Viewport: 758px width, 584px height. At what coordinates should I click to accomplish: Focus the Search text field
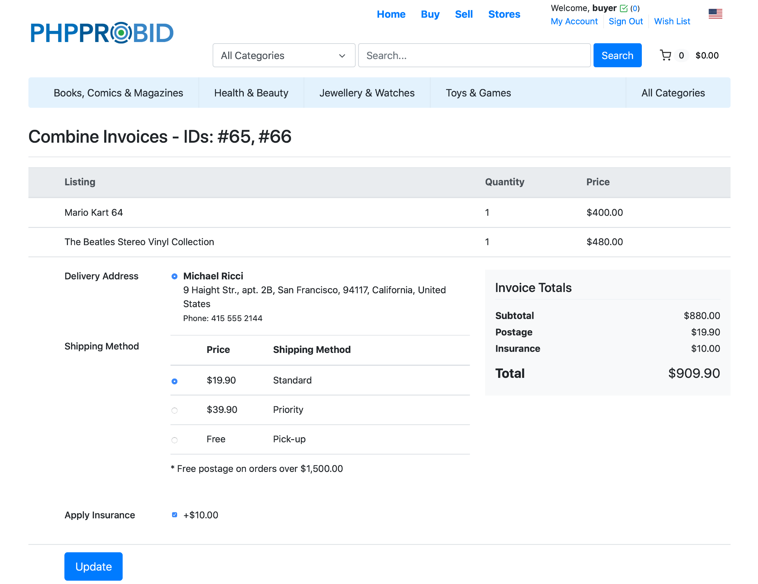tap(474, 56)
